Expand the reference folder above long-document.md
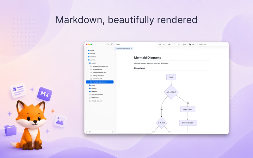 [88, 91]
